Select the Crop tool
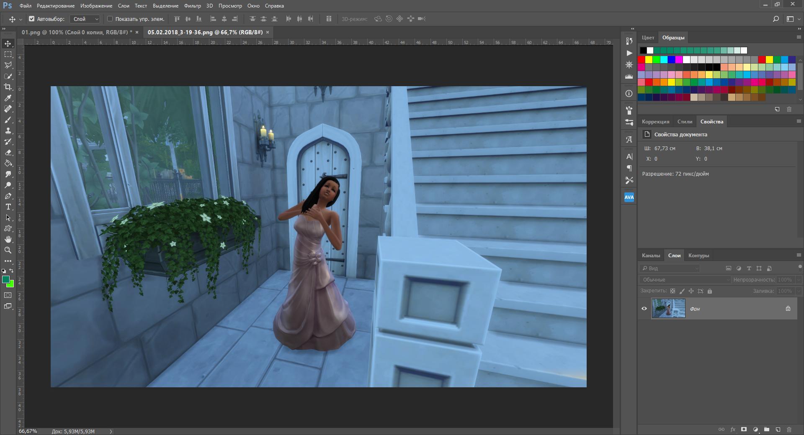The width and height of the screenshot is (804, 435). 8,87
